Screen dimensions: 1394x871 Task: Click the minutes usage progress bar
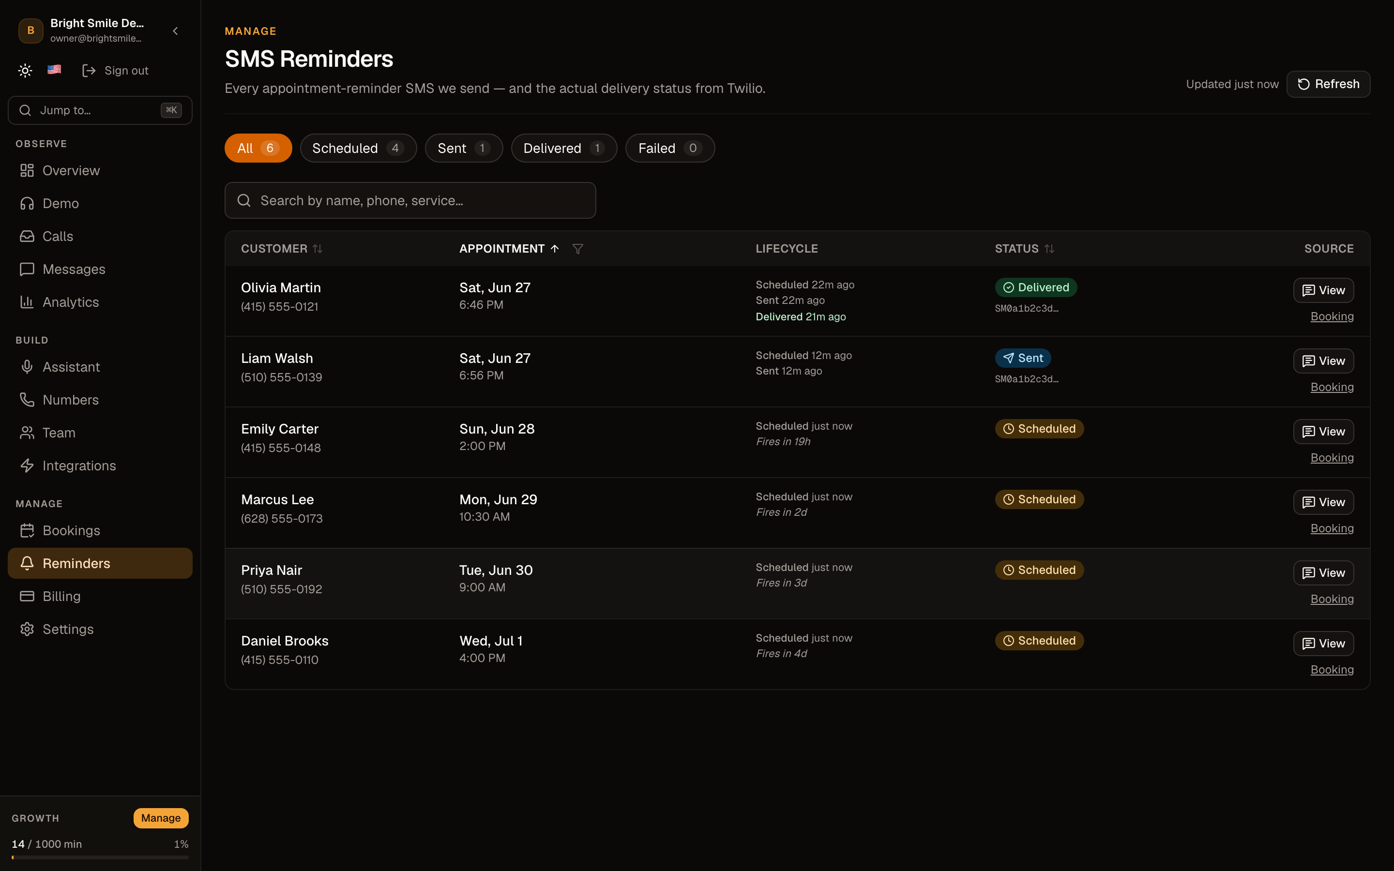pos(100,858)
